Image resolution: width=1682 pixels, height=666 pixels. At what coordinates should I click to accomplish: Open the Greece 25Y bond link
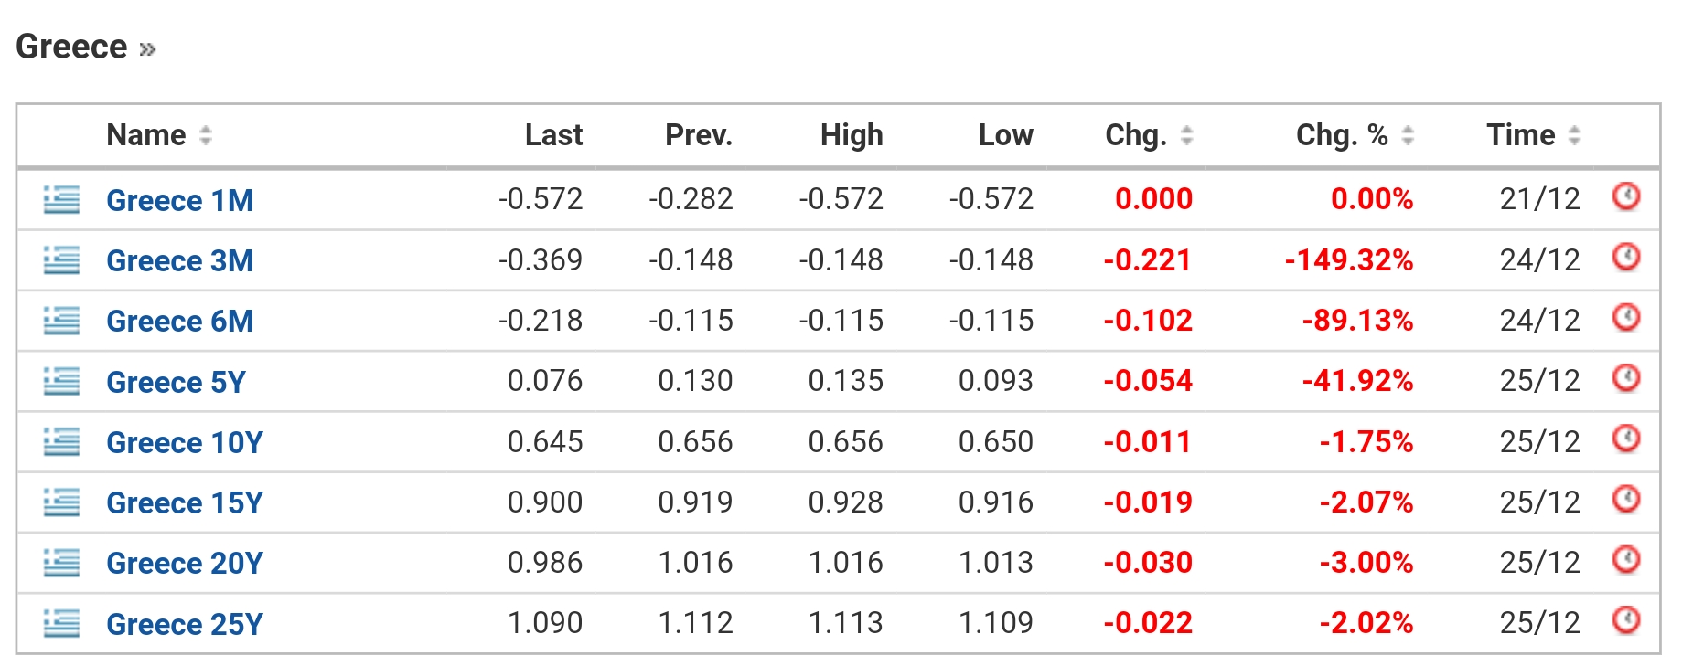point(185,624)
